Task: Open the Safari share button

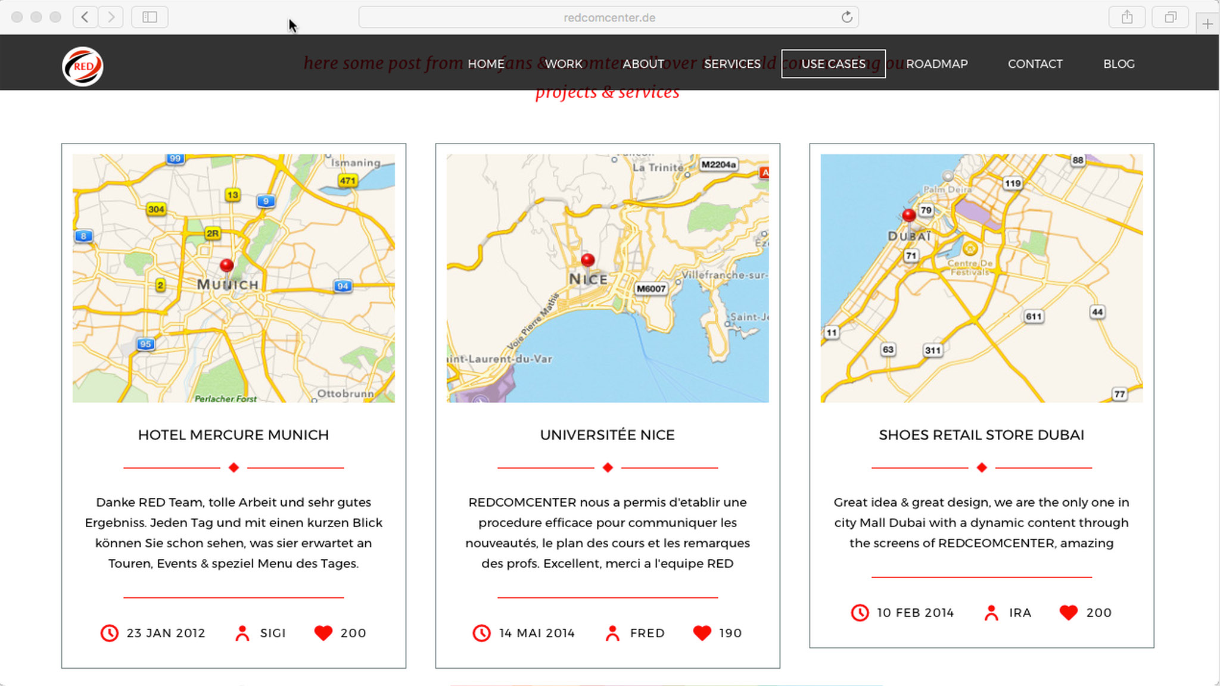Action: [1127, 17]
